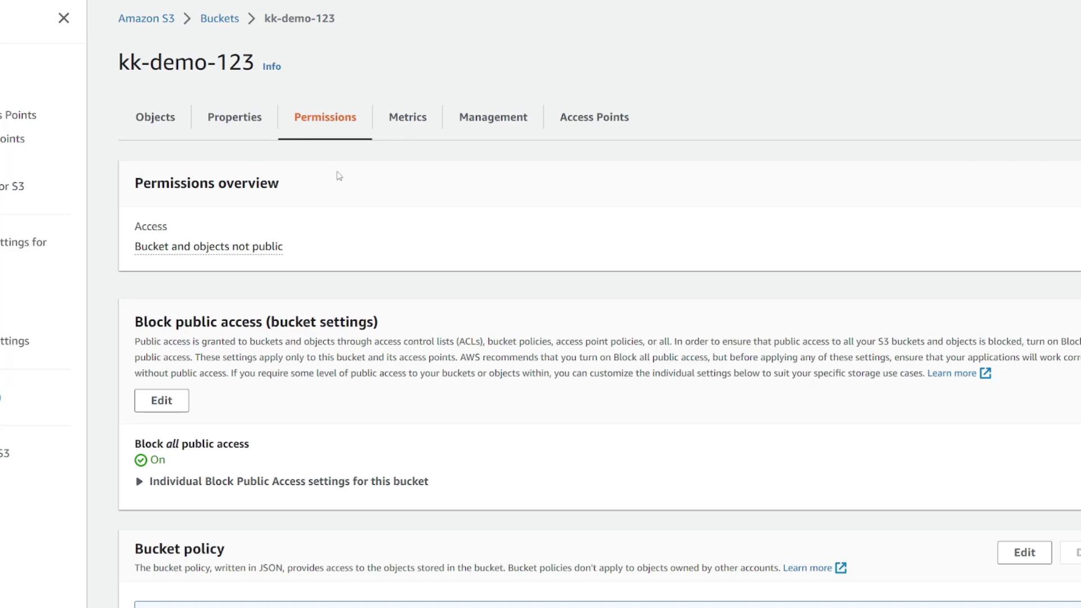Image resolution: width=1081 pixels, height=608 pixels.
Task: Open the Info link beside kk-demo-123
Action: point(271,66)
